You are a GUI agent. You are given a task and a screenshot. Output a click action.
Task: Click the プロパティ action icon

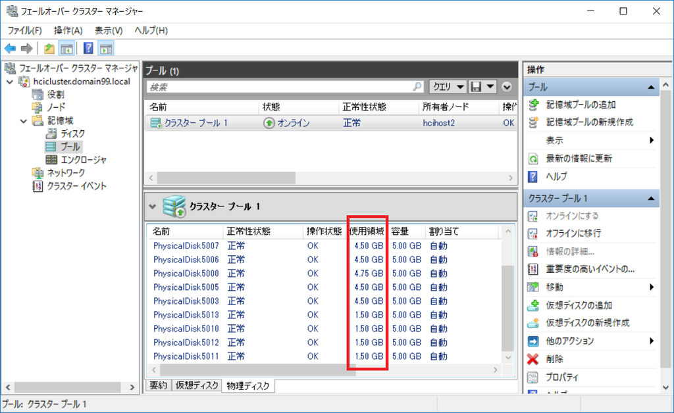(533, 377)
